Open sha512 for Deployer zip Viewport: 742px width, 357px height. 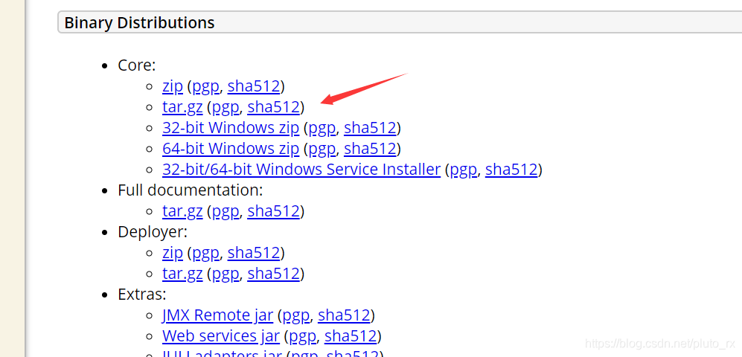pyautogui.click(x=254, y=253)
